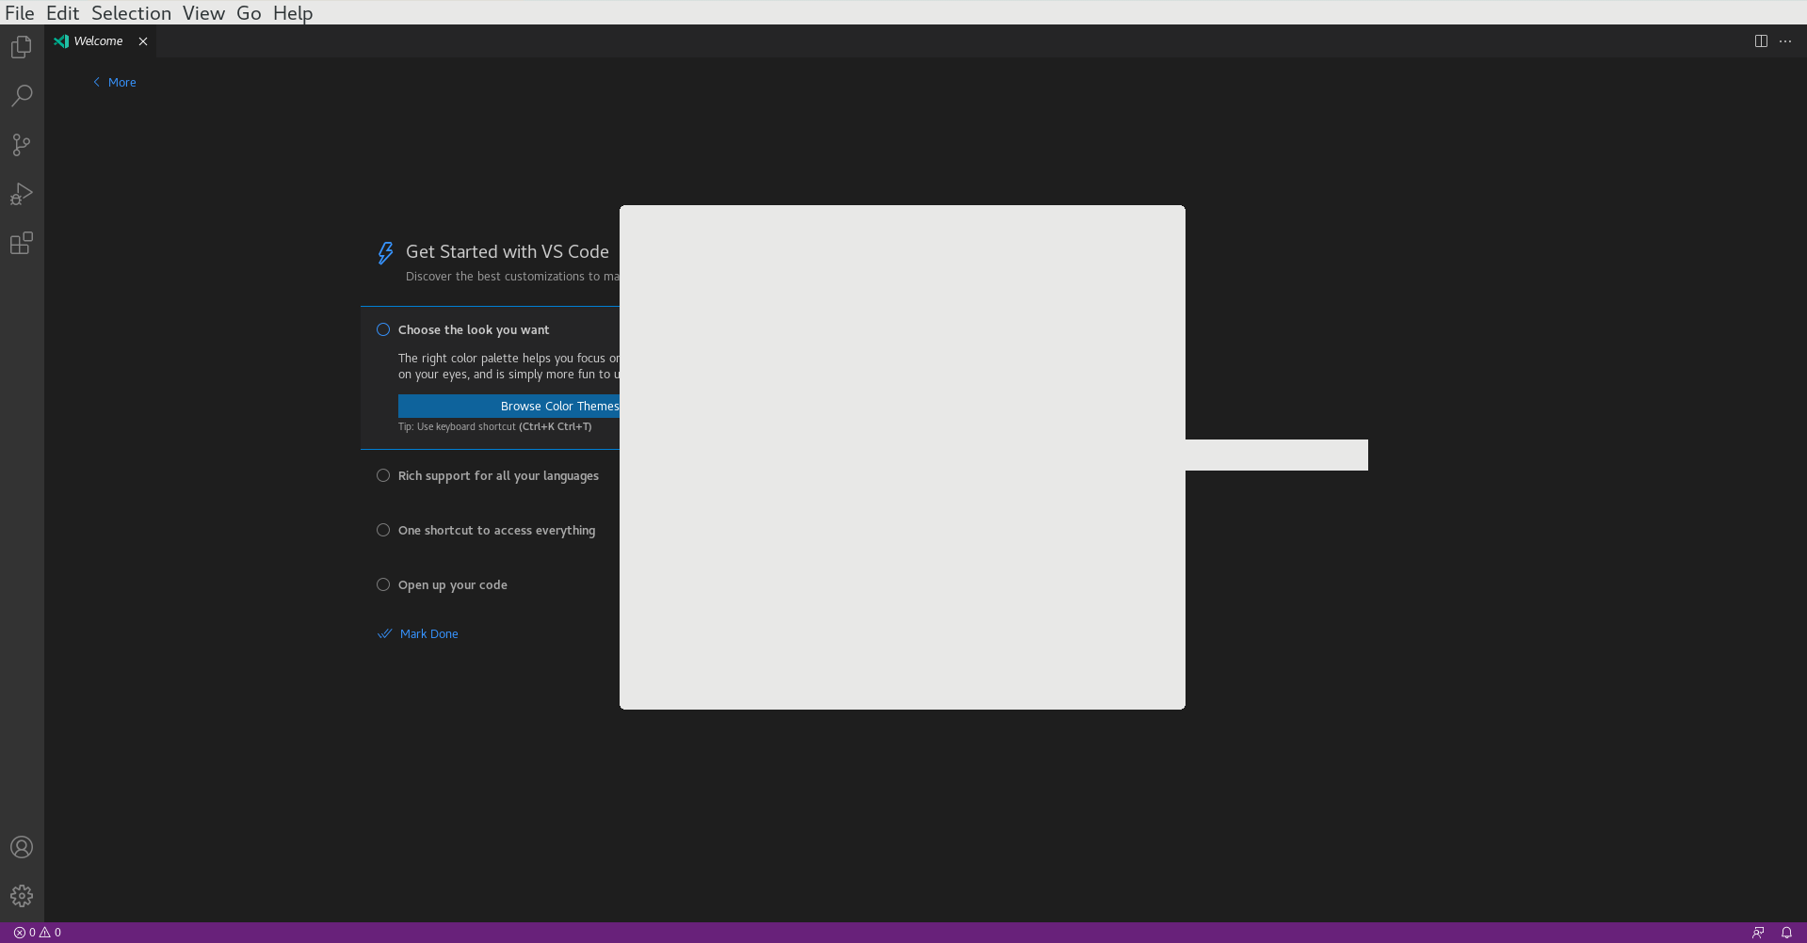
Task: Select the Choose the look you want step circle
Action: (x=382, y=329)
